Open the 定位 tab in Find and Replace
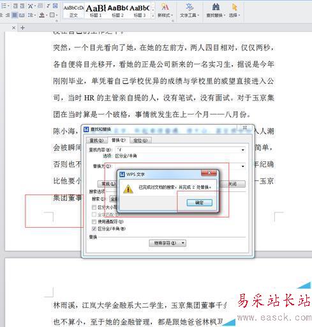 (x=140, y=140)
